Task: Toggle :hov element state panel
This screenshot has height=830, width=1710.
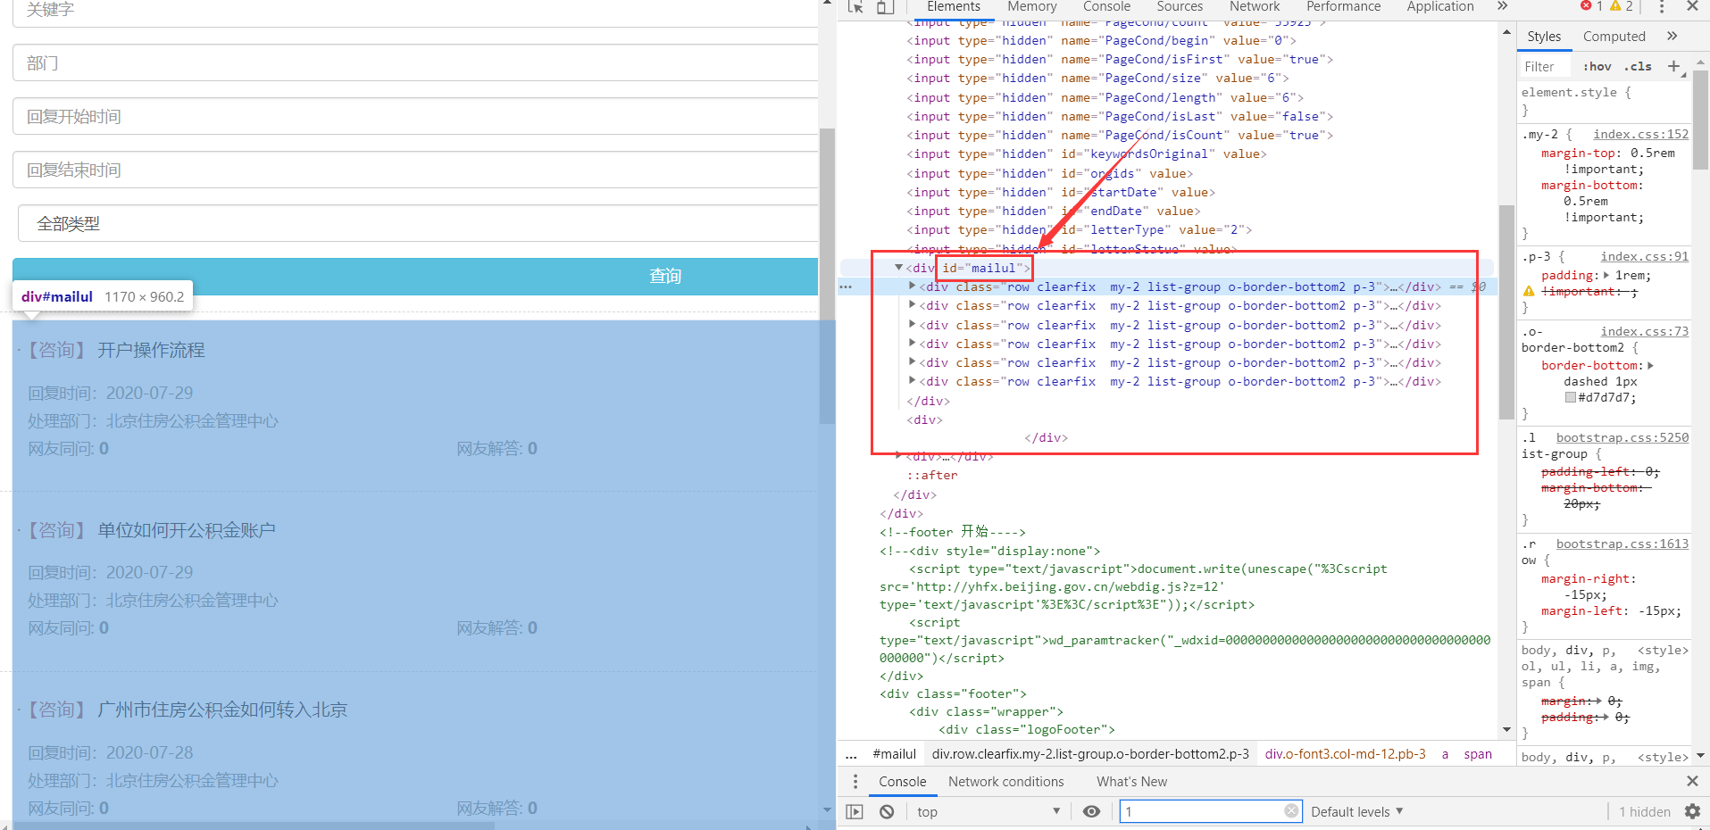Action: click(x=1597, y=66)
